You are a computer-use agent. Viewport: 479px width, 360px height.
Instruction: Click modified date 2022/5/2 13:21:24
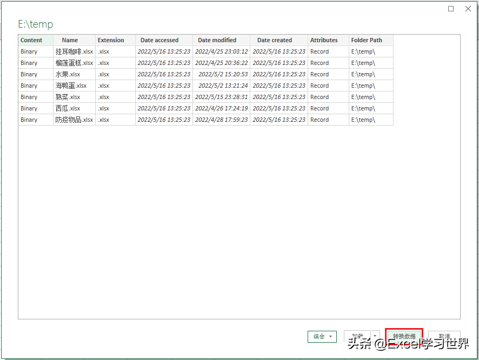coord(223,86)
